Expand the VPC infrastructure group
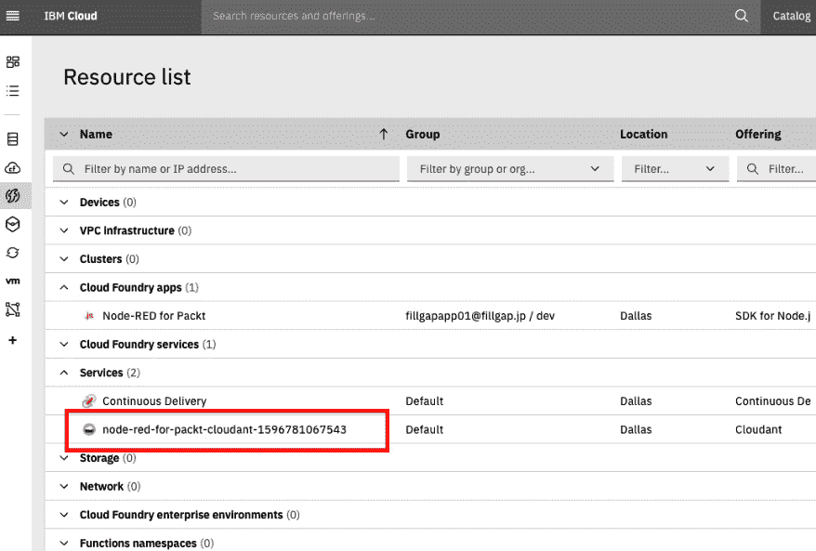Image resolution: width=816 pixels, height=551 pixels. (x=64, y=230)
